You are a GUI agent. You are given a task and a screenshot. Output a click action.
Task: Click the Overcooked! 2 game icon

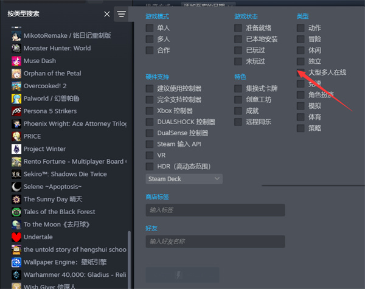point(16,86)
